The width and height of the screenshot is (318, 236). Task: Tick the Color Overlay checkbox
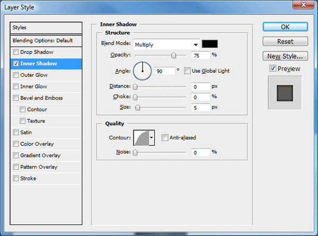click(x=16, y=144)
